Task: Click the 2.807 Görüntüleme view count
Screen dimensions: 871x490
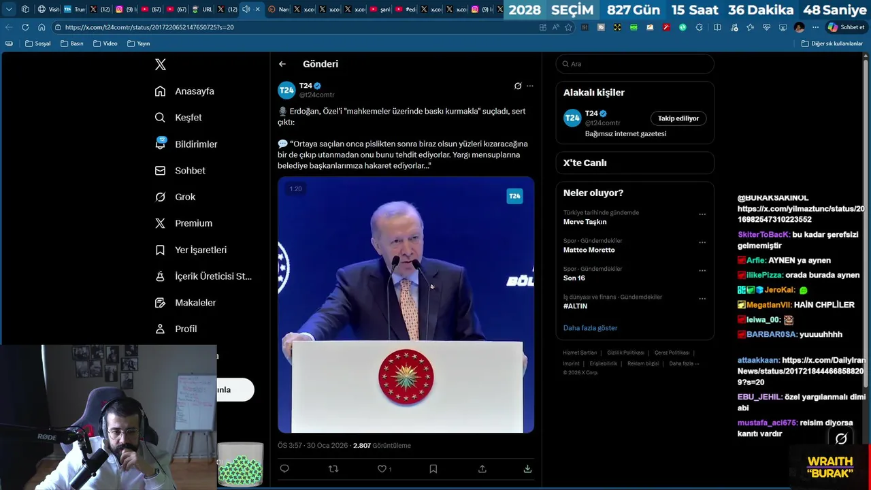Action: (x=382, y=446)
